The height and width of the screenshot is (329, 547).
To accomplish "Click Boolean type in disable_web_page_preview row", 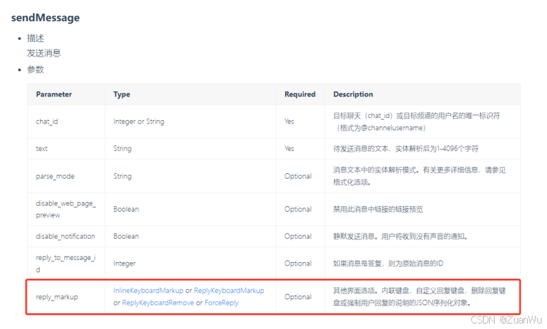I will coord(126,209).
